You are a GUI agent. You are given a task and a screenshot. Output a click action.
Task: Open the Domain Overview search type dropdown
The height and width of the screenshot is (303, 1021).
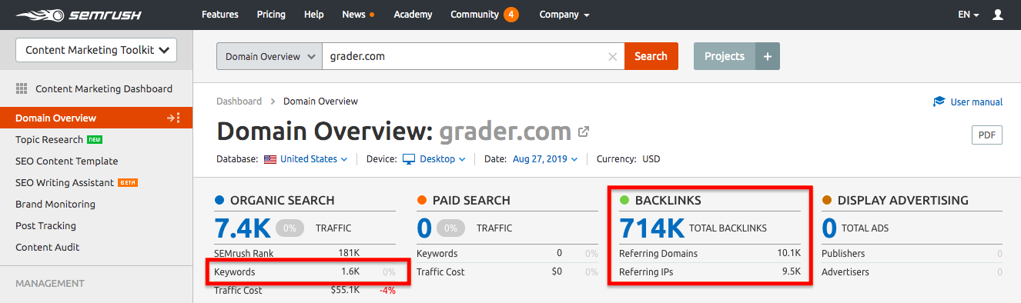tap(269, 56)
